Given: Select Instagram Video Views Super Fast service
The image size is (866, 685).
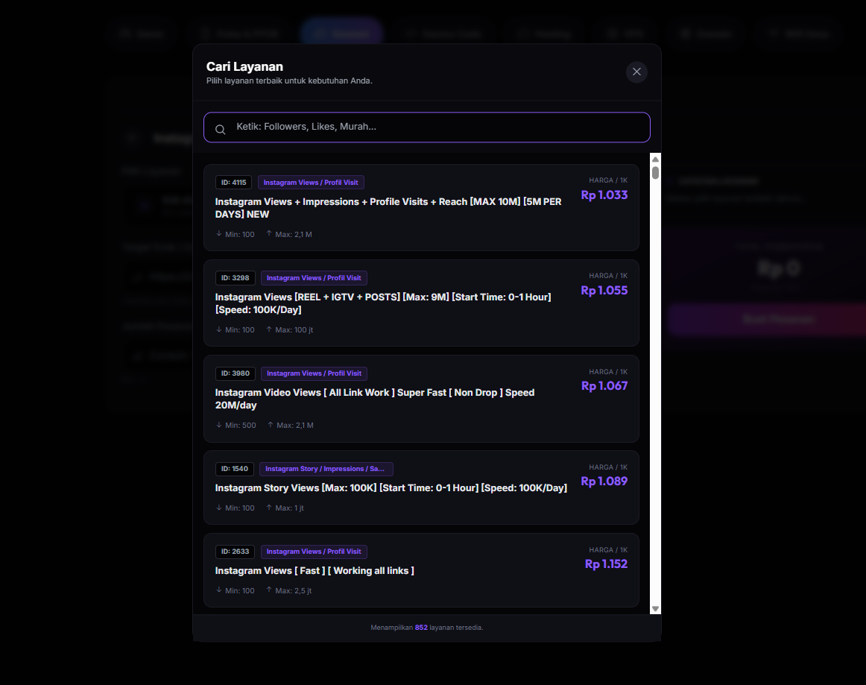Looking at the screenshot, I should [x=374, y=399].
